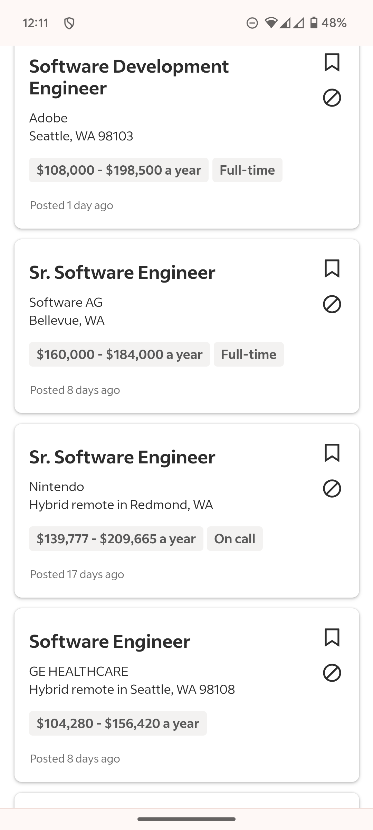Image resolution: width=373 pixels, height=830 pixels.
Task: Open Sr. Software Engineer at Nintendo
Action: (122, 457)
